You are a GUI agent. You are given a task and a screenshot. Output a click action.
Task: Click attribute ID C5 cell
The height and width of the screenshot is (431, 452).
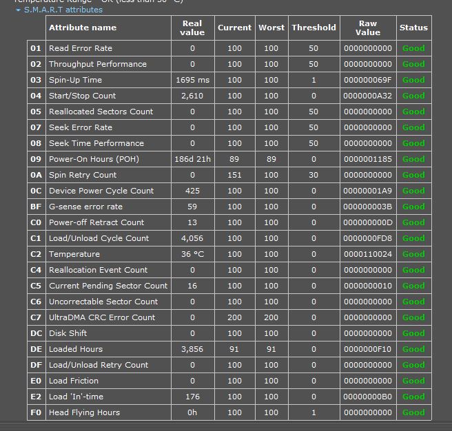pos(36,286)
